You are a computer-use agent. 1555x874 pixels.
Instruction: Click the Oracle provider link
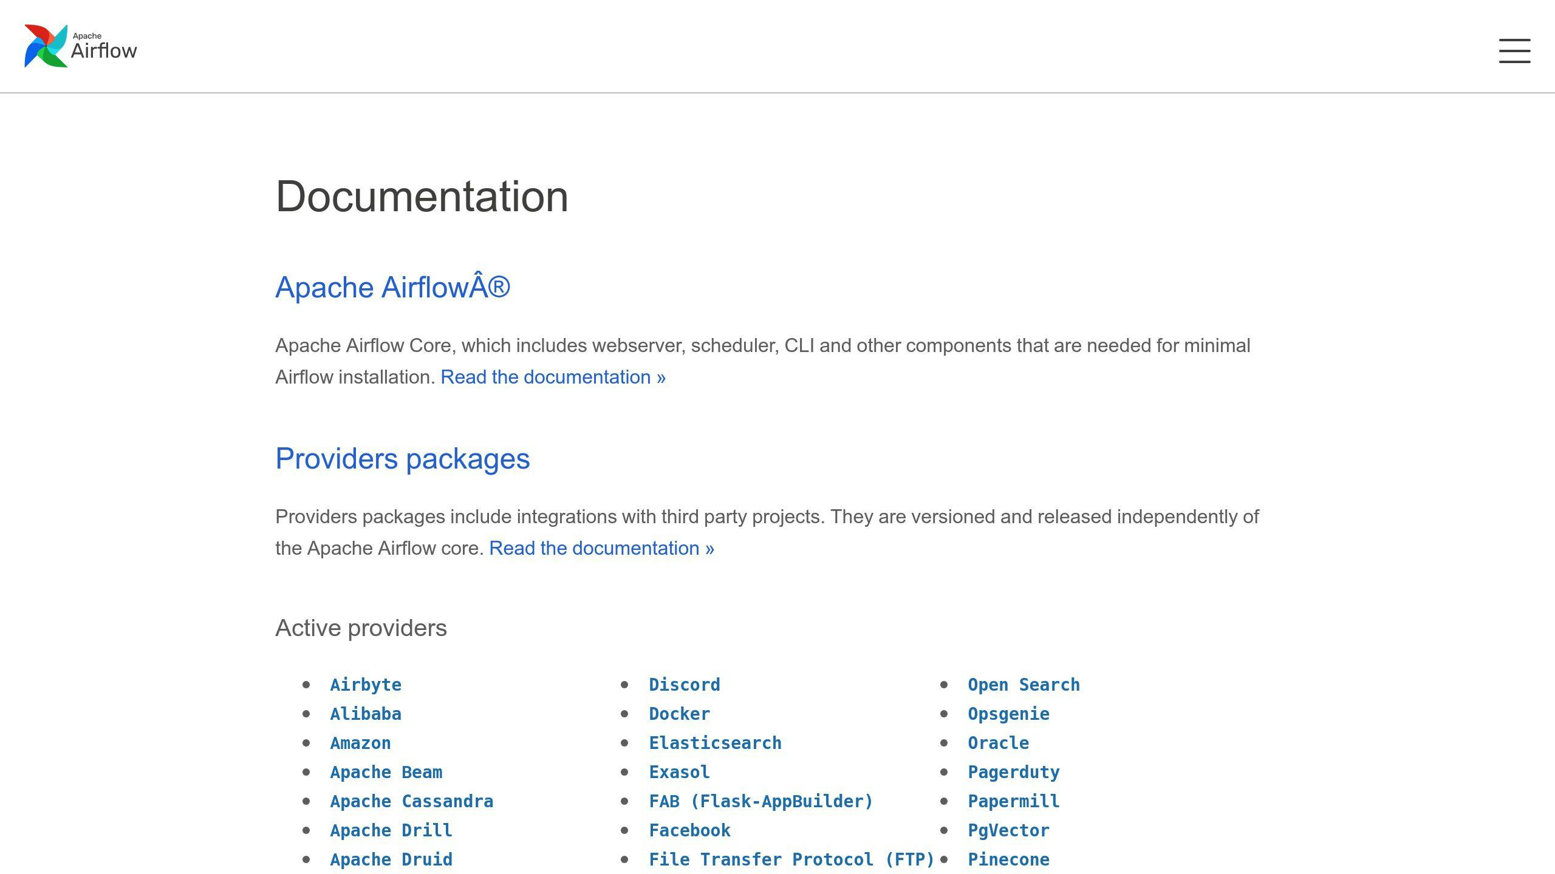coord(997,743)
